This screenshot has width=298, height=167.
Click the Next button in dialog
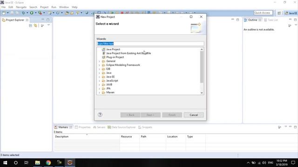150,115
